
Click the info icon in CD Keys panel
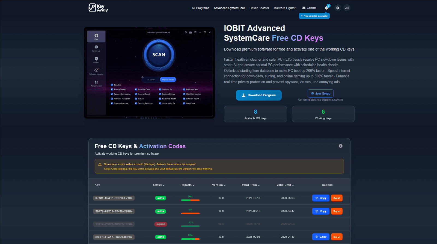[x=340, y=146]
